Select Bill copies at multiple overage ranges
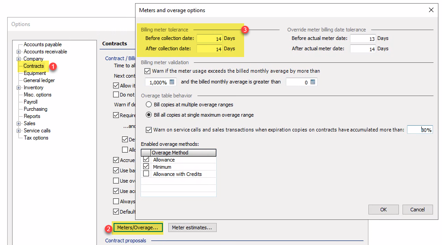Viewport: 442px width, 245px height. click(x=148, y=105)
